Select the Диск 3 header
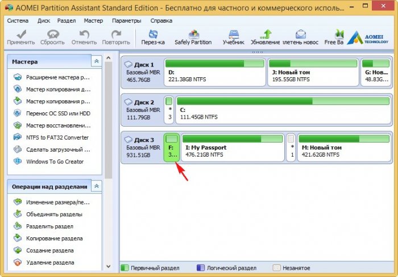This screenshot has width=398, height=277. (142, 148)
